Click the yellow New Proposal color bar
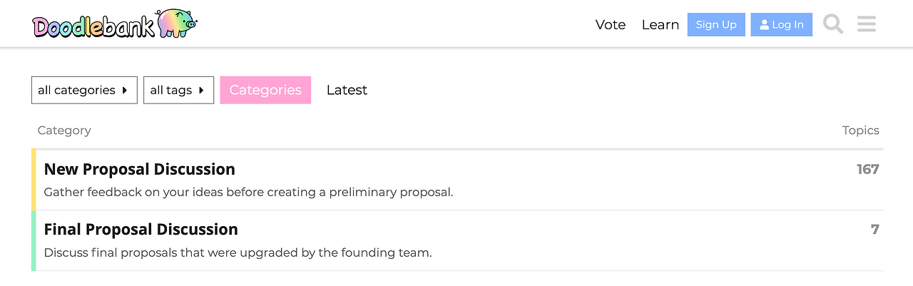 (34, 180)
